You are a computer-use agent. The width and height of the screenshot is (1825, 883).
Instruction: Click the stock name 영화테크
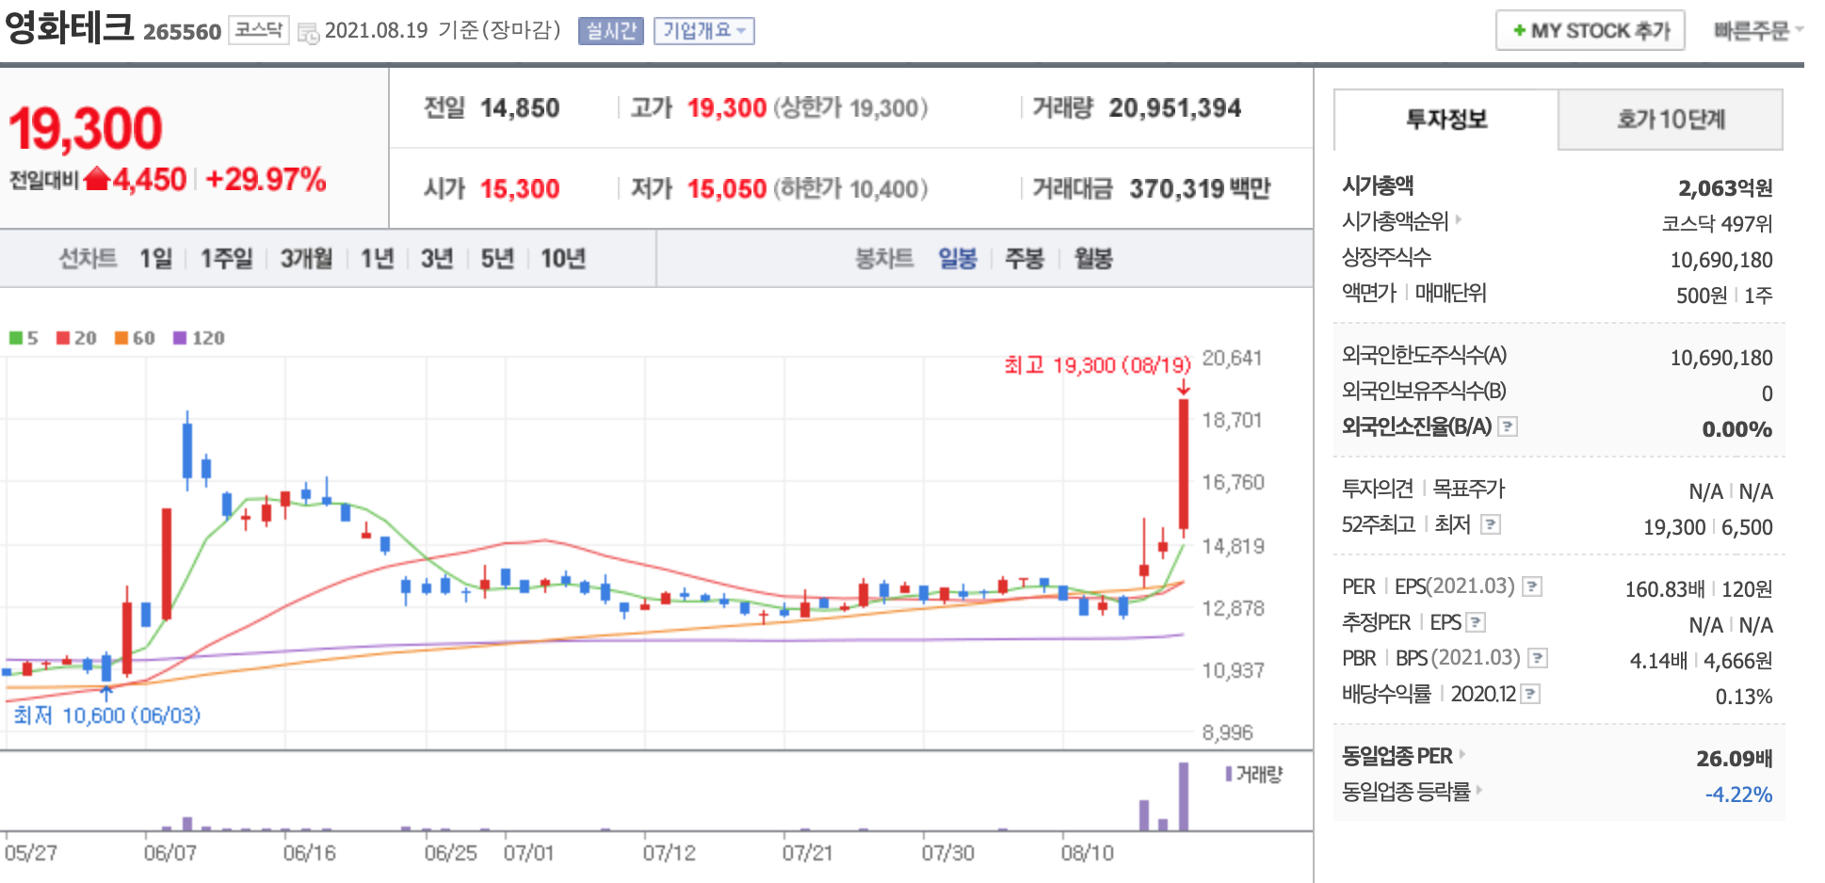click(x=70, y=26)
